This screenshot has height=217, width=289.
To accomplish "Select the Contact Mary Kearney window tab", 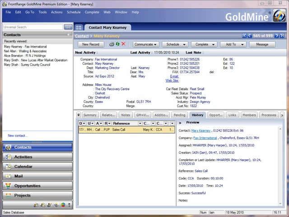I will pyautogui.click(x=107, y=28).
